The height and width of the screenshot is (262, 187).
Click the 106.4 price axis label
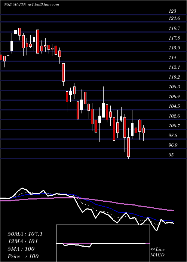coord(174,97)
